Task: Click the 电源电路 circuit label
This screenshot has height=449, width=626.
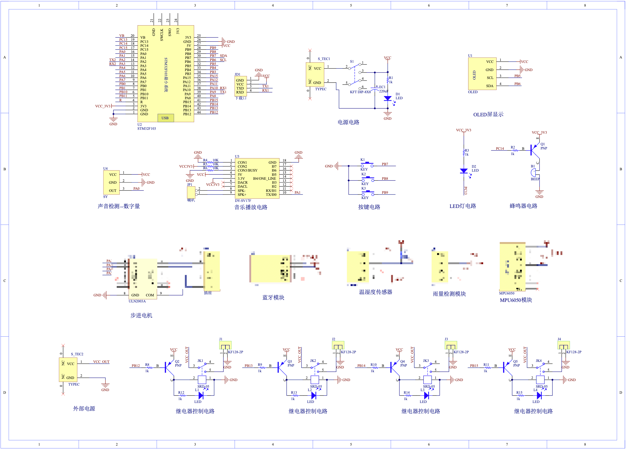Action: pos(348,122)
